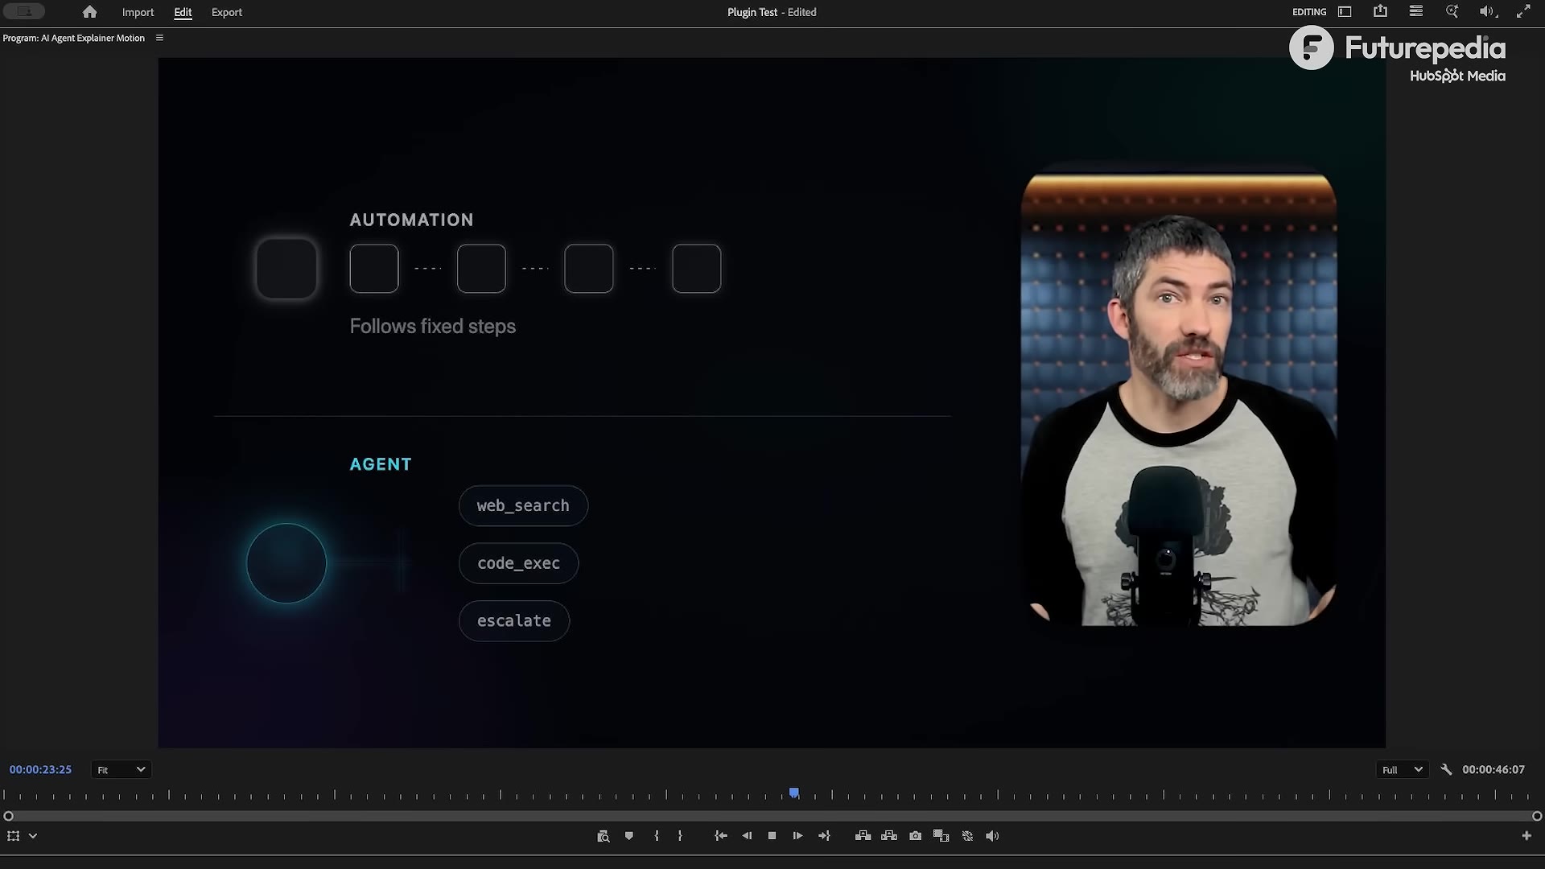Click the search with star icon
Viewport: 1545px width, 869px height.
click(x=1452, y=11)
